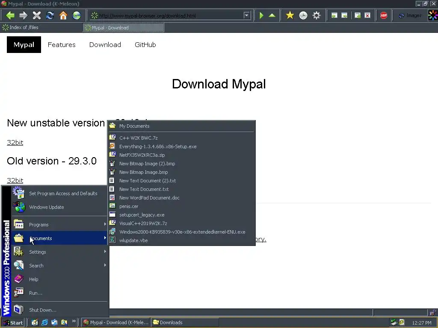Image resolution: width=438 pixels, height=328 pixels.
Task: Open New Bitmap Image.bmp entry
Action: [x=181, y=172]
